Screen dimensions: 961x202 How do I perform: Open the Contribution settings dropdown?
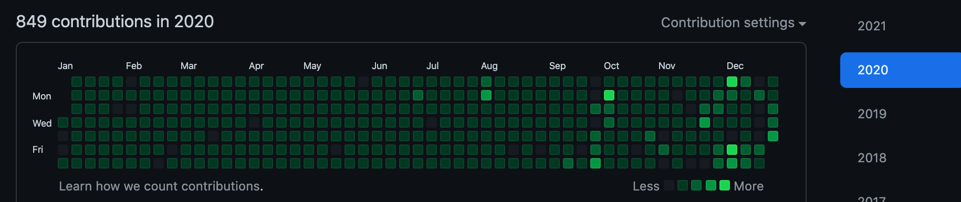[x=733, y=23]
